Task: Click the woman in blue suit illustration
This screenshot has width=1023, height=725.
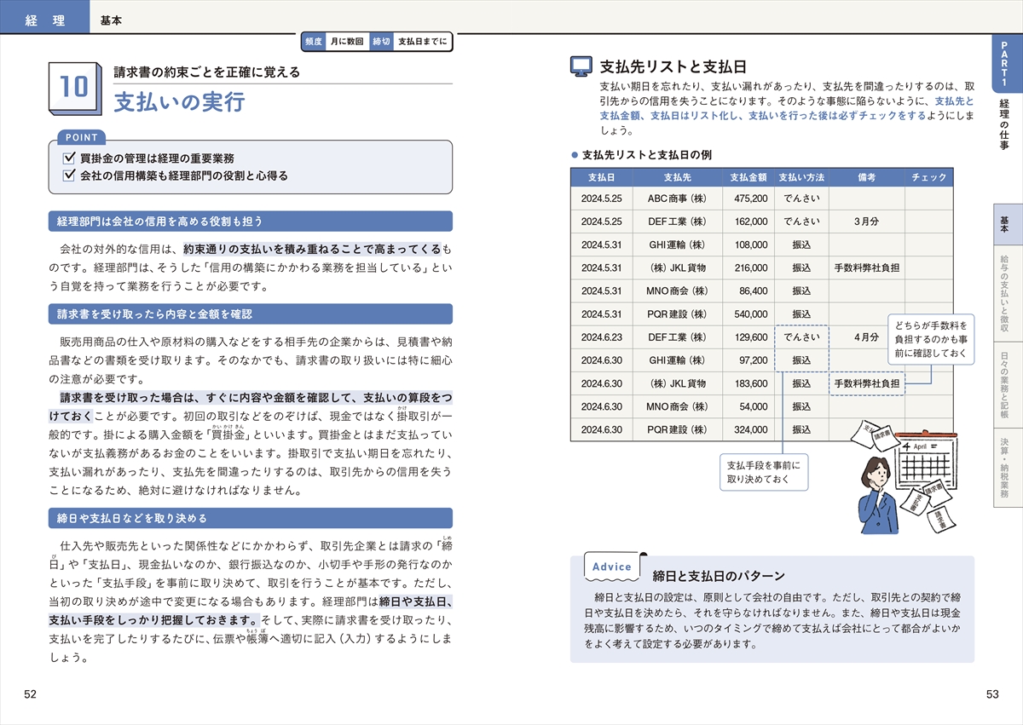Action: 878,496
